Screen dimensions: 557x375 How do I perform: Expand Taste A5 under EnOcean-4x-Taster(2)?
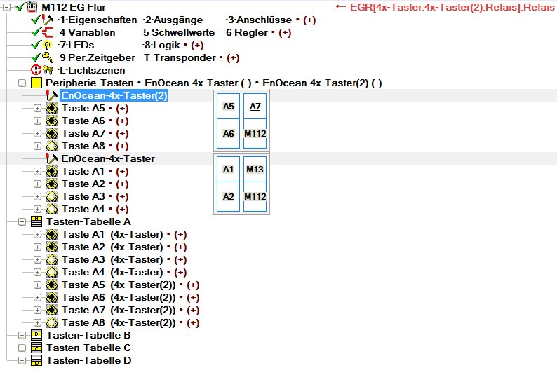coord(37,108)
